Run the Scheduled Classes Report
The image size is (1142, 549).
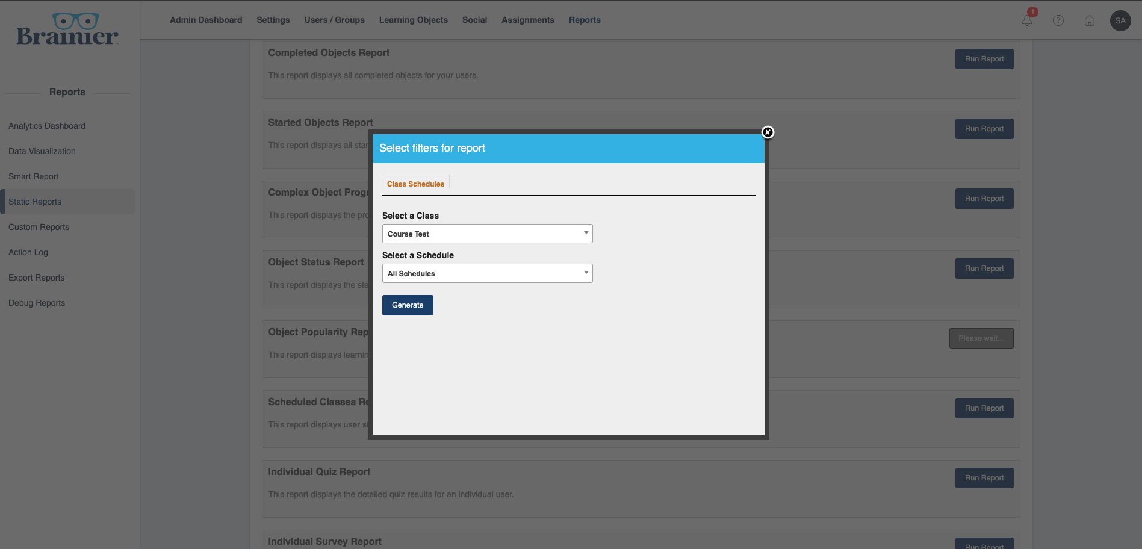click(984, 408)
